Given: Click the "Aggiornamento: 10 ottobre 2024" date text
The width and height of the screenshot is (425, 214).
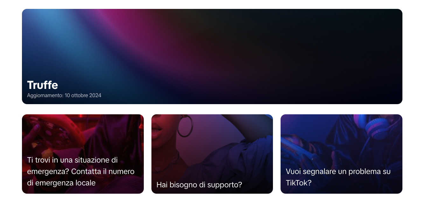Looking at the screenshot, I should click(x=64, y=95).
